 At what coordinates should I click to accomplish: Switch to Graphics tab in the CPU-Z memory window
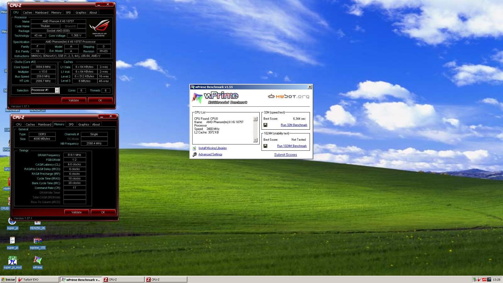point(84,124)
